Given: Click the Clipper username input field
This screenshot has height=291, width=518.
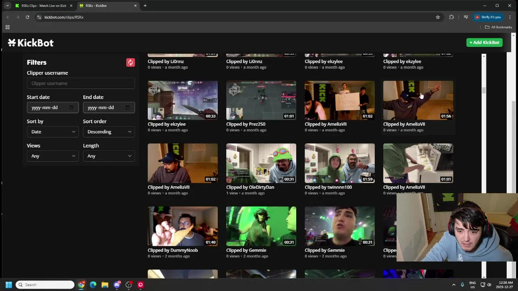Looking at the screenshot, I should (x=81, y=83).
